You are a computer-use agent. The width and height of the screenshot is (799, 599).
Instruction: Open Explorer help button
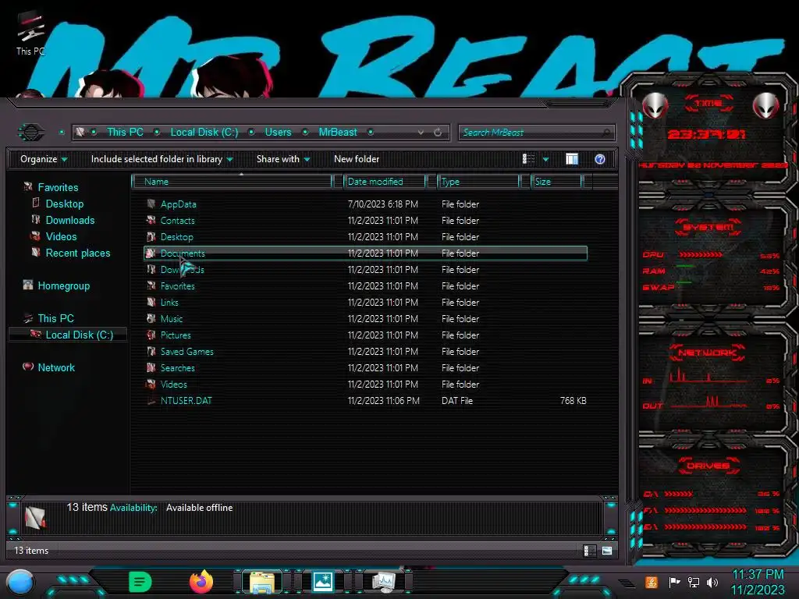[x=600, y=159]
